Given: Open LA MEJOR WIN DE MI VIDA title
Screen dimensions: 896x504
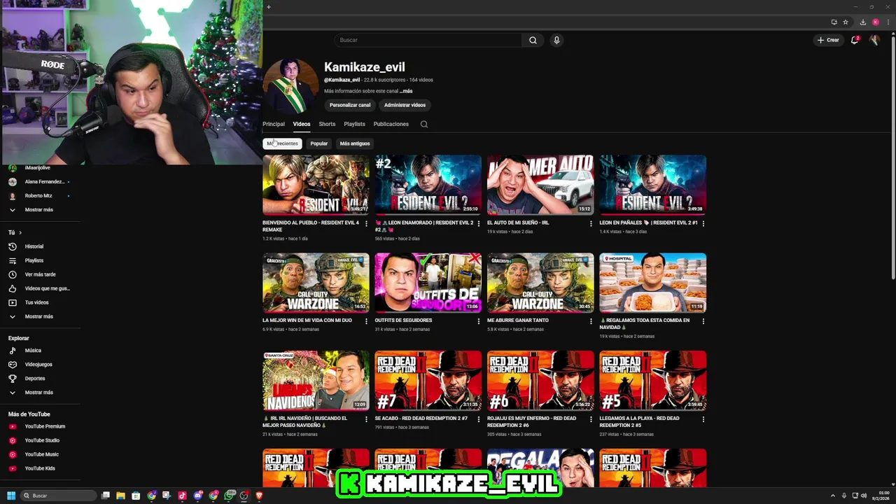Looking at the screenshot, I should (307, 321).
